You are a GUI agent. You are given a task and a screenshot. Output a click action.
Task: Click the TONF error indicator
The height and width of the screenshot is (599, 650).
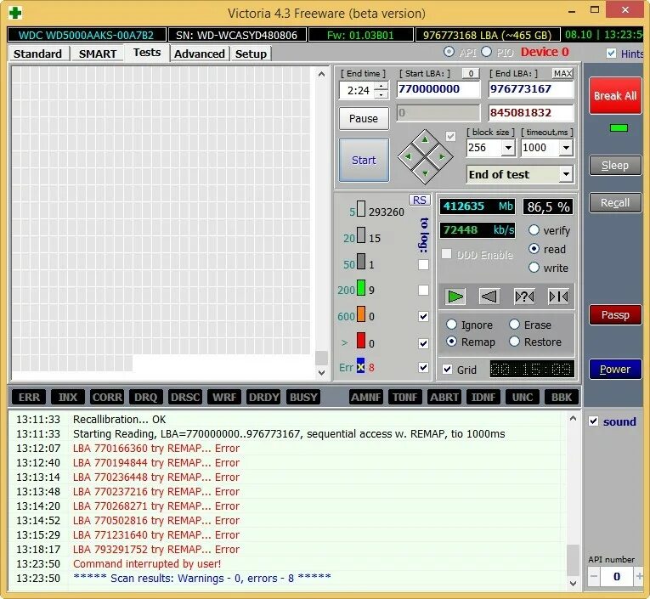tap(405, 397)
